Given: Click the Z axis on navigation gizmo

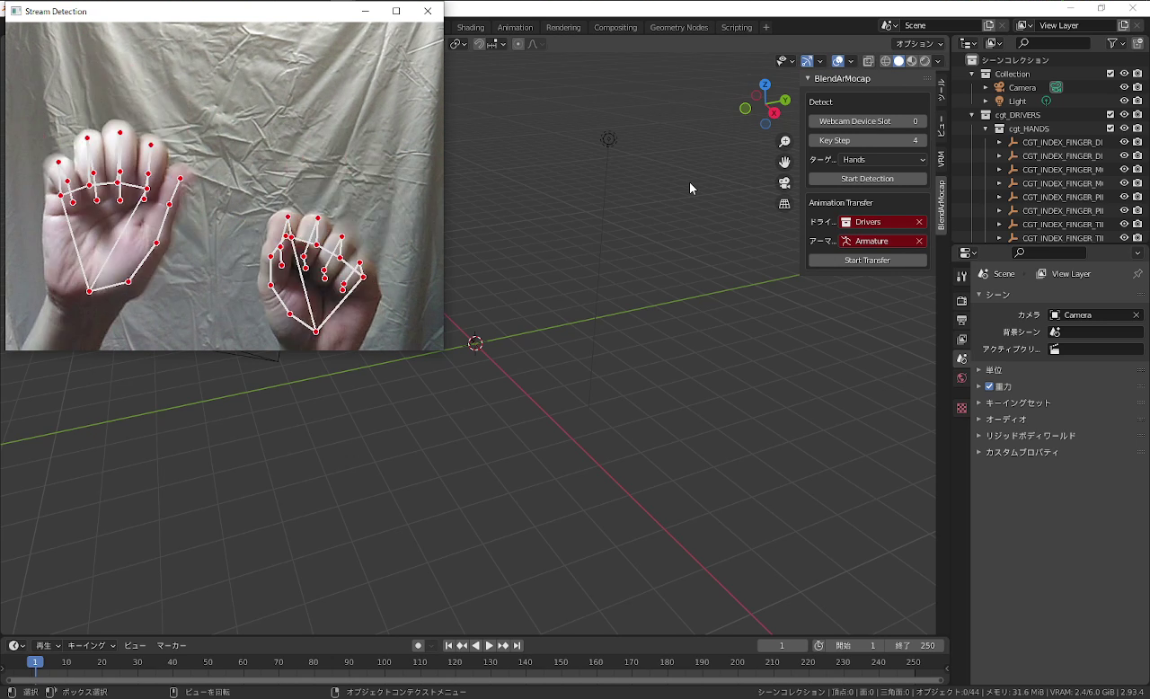Looking at the screenshot, I should click(x=765, y=84).
